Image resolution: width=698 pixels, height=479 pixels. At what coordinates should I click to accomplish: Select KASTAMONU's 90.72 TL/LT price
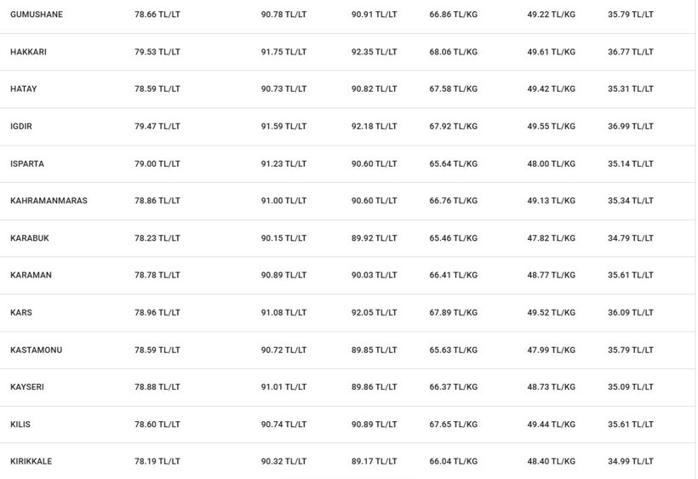(284, 350)
